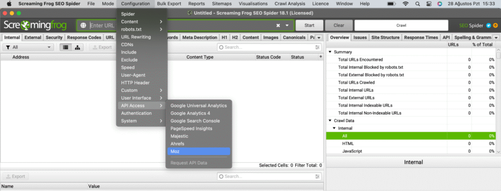501x191 pixels.
Task: Switch to list view icon
Action: click(x=66, y=47)
